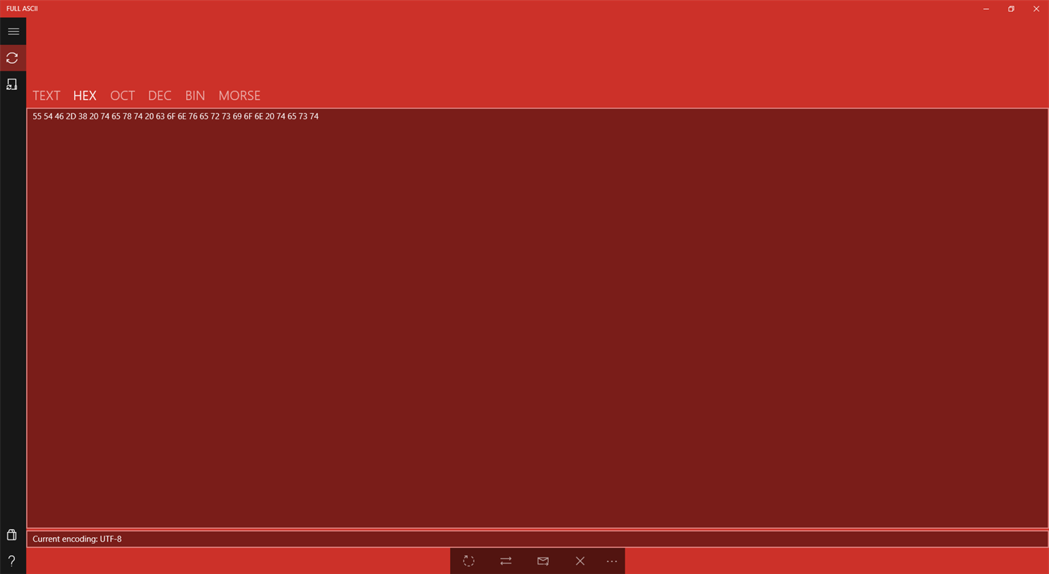
Task: Expand more options with the ellipsis
Action: [x=611, y=560]
